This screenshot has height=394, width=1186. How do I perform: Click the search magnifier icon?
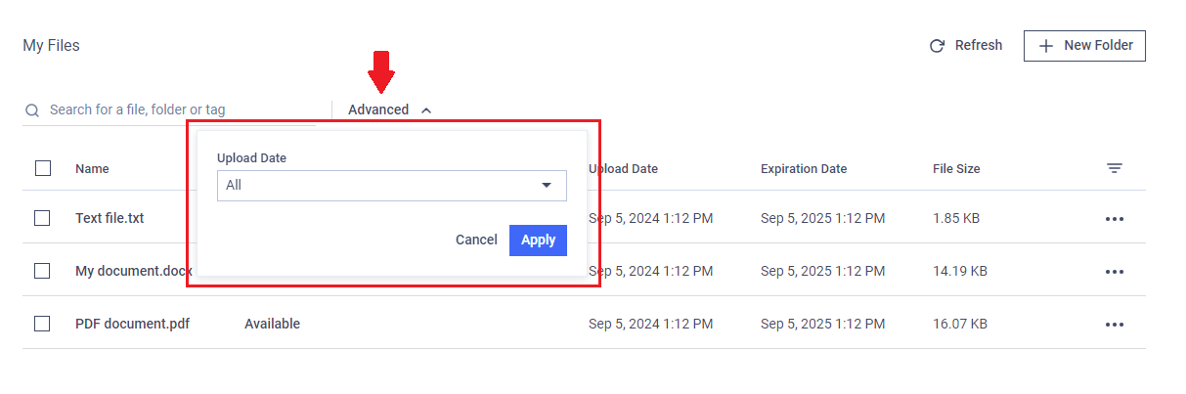click(32, 110)
